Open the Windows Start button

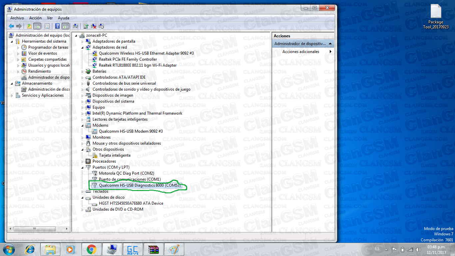click(9, 249)
